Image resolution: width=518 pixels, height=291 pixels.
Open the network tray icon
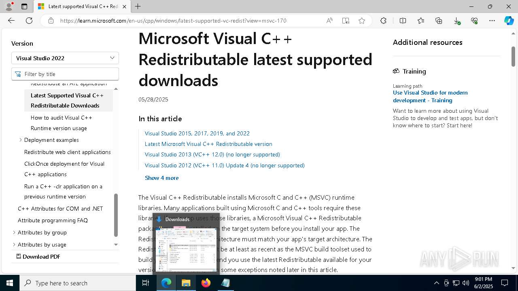pyautogui.click(x=456, y=283)
